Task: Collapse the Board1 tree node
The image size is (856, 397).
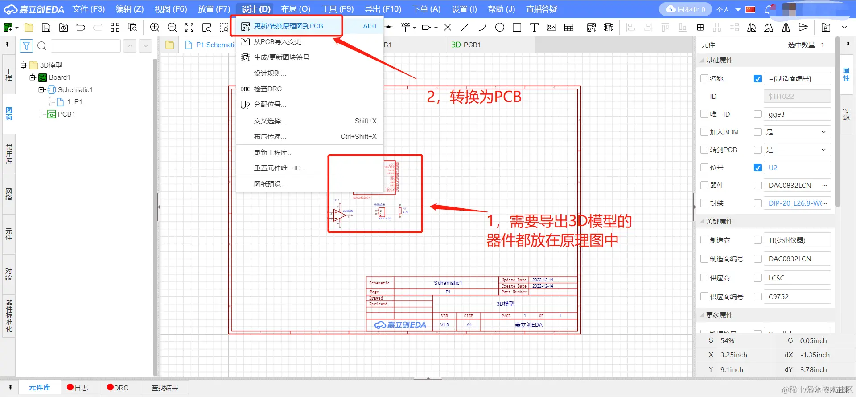Action: pos(32,77)
